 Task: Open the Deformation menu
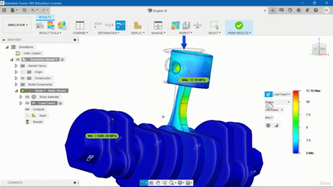[109, 33]
